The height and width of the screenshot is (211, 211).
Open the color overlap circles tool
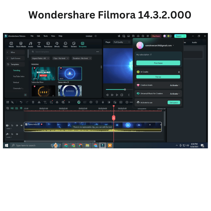click(x=57, y=102)
